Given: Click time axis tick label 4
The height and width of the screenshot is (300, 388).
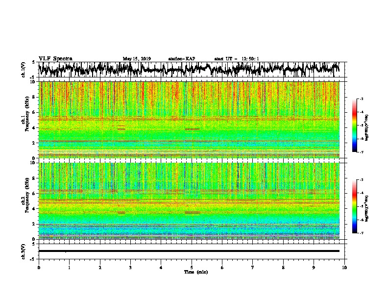Looking at the screenshot, I should click(x=161, y=268).
